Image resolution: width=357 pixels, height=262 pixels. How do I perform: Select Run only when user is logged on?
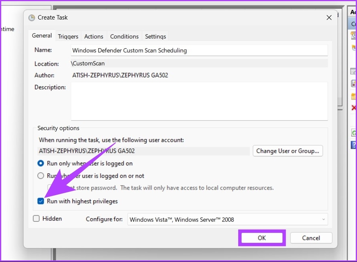[x=41, y=163]
